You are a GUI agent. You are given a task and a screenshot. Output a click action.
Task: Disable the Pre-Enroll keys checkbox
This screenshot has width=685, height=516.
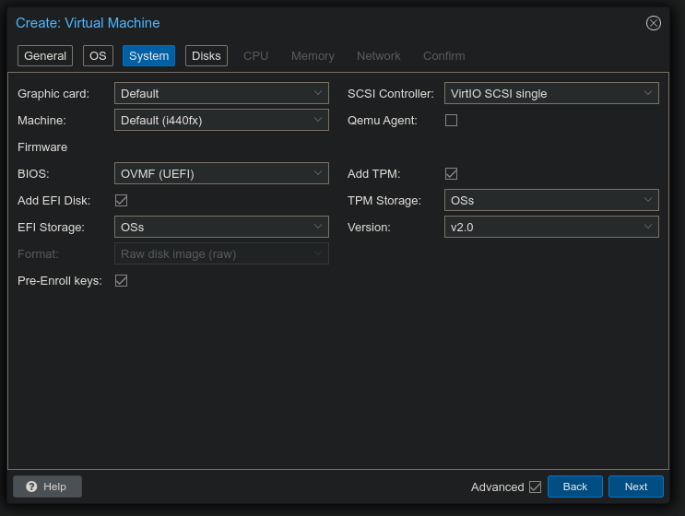pos(121,280)
